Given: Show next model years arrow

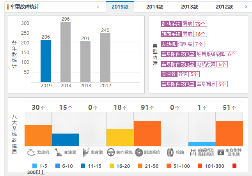Looking at the screenshot, I should pyautogui.click(x=246, y=7).
